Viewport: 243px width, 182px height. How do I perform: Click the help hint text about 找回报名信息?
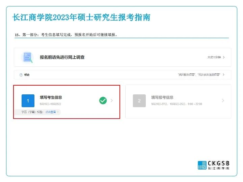(199, 74)
